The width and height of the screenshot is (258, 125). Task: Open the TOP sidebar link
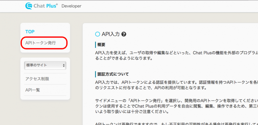pos(30,32)
